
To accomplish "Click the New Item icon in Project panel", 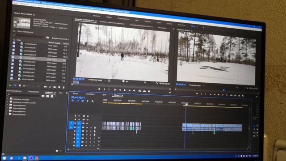I will click(59, 87).
